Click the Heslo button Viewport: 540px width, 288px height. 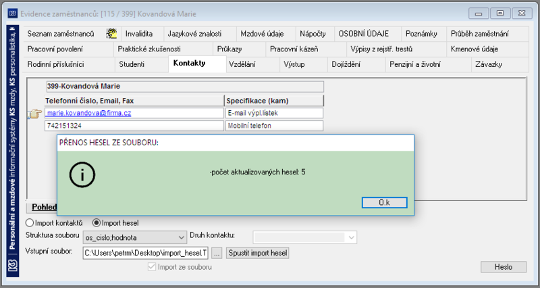(504, 266)
